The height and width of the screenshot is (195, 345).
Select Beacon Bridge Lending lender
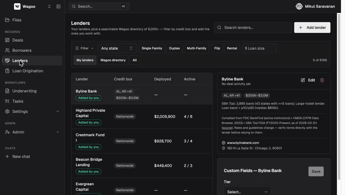[142, 166]
